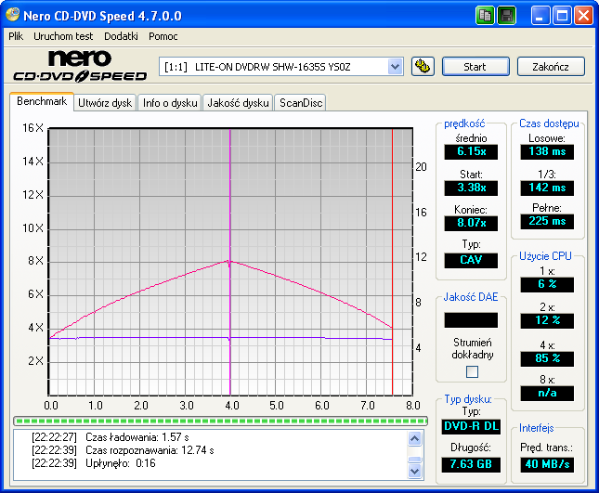Click the Zakończ button

click(x=551, y=67)
